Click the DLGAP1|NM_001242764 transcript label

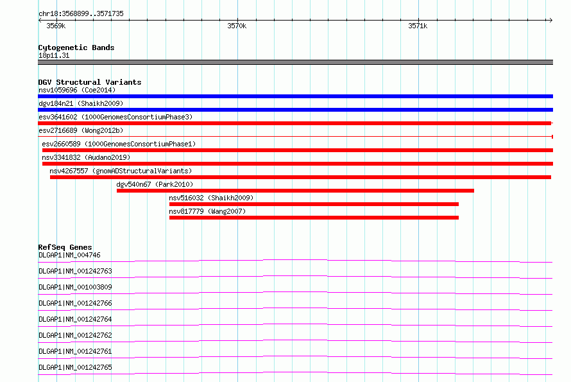pos(75,319)
